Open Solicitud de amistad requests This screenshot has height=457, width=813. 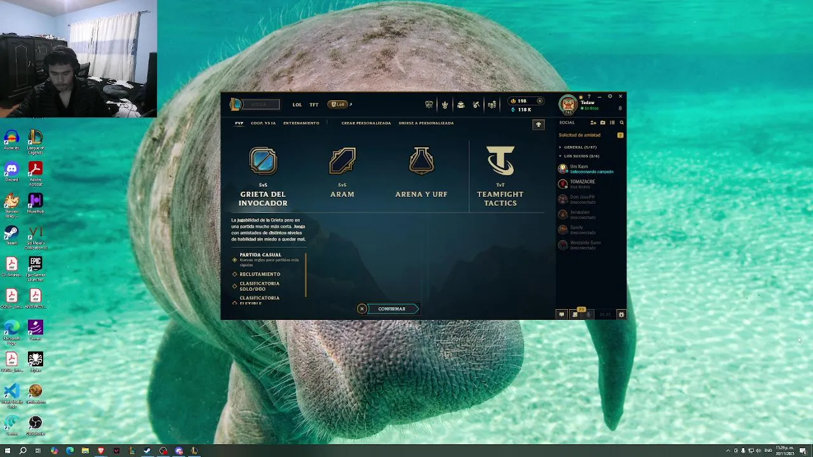click(579, 135)
